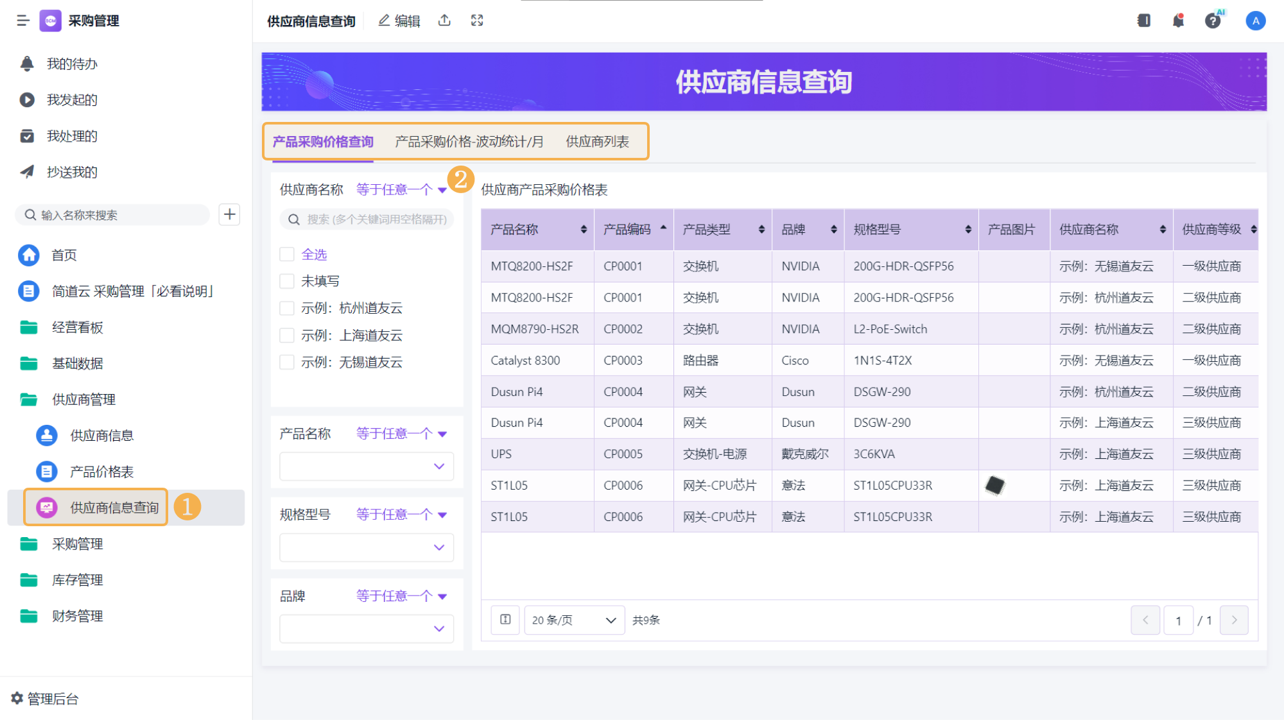The image size is (1284, 720).
Task: Tick the 示例：无锡道友云 checkbox
Action: [287, 362]
